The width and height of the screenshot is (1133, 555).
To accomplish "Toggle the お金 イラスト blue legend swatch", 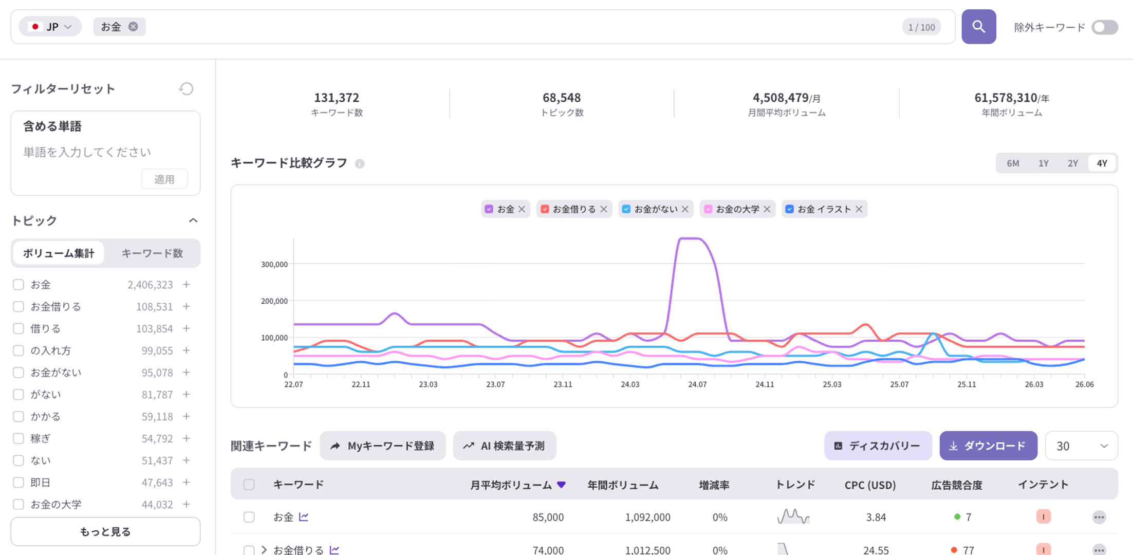I will (790, 209).
